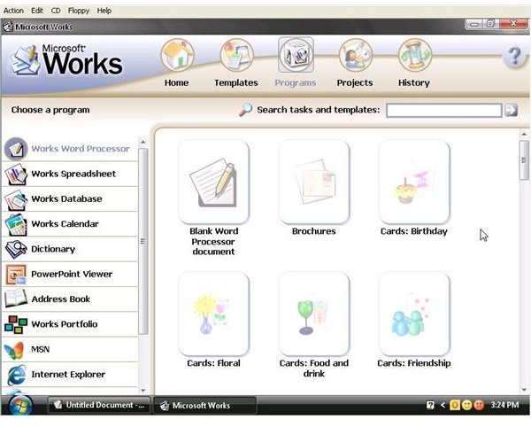Select Works Portfolio label in list
This screenshot has width=531, height=427.
click(x=65, y=324)
